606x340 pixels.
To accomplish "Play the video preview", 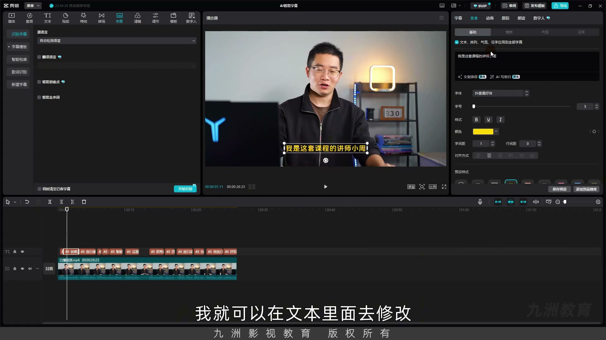I will tap(326, 187).
